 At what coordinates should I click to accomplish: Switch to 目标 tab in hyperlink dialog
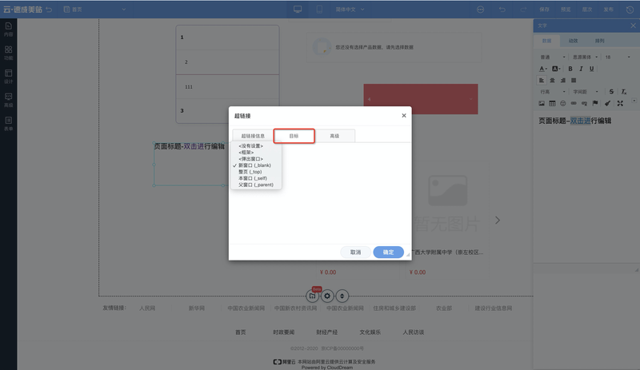[294, 136]
